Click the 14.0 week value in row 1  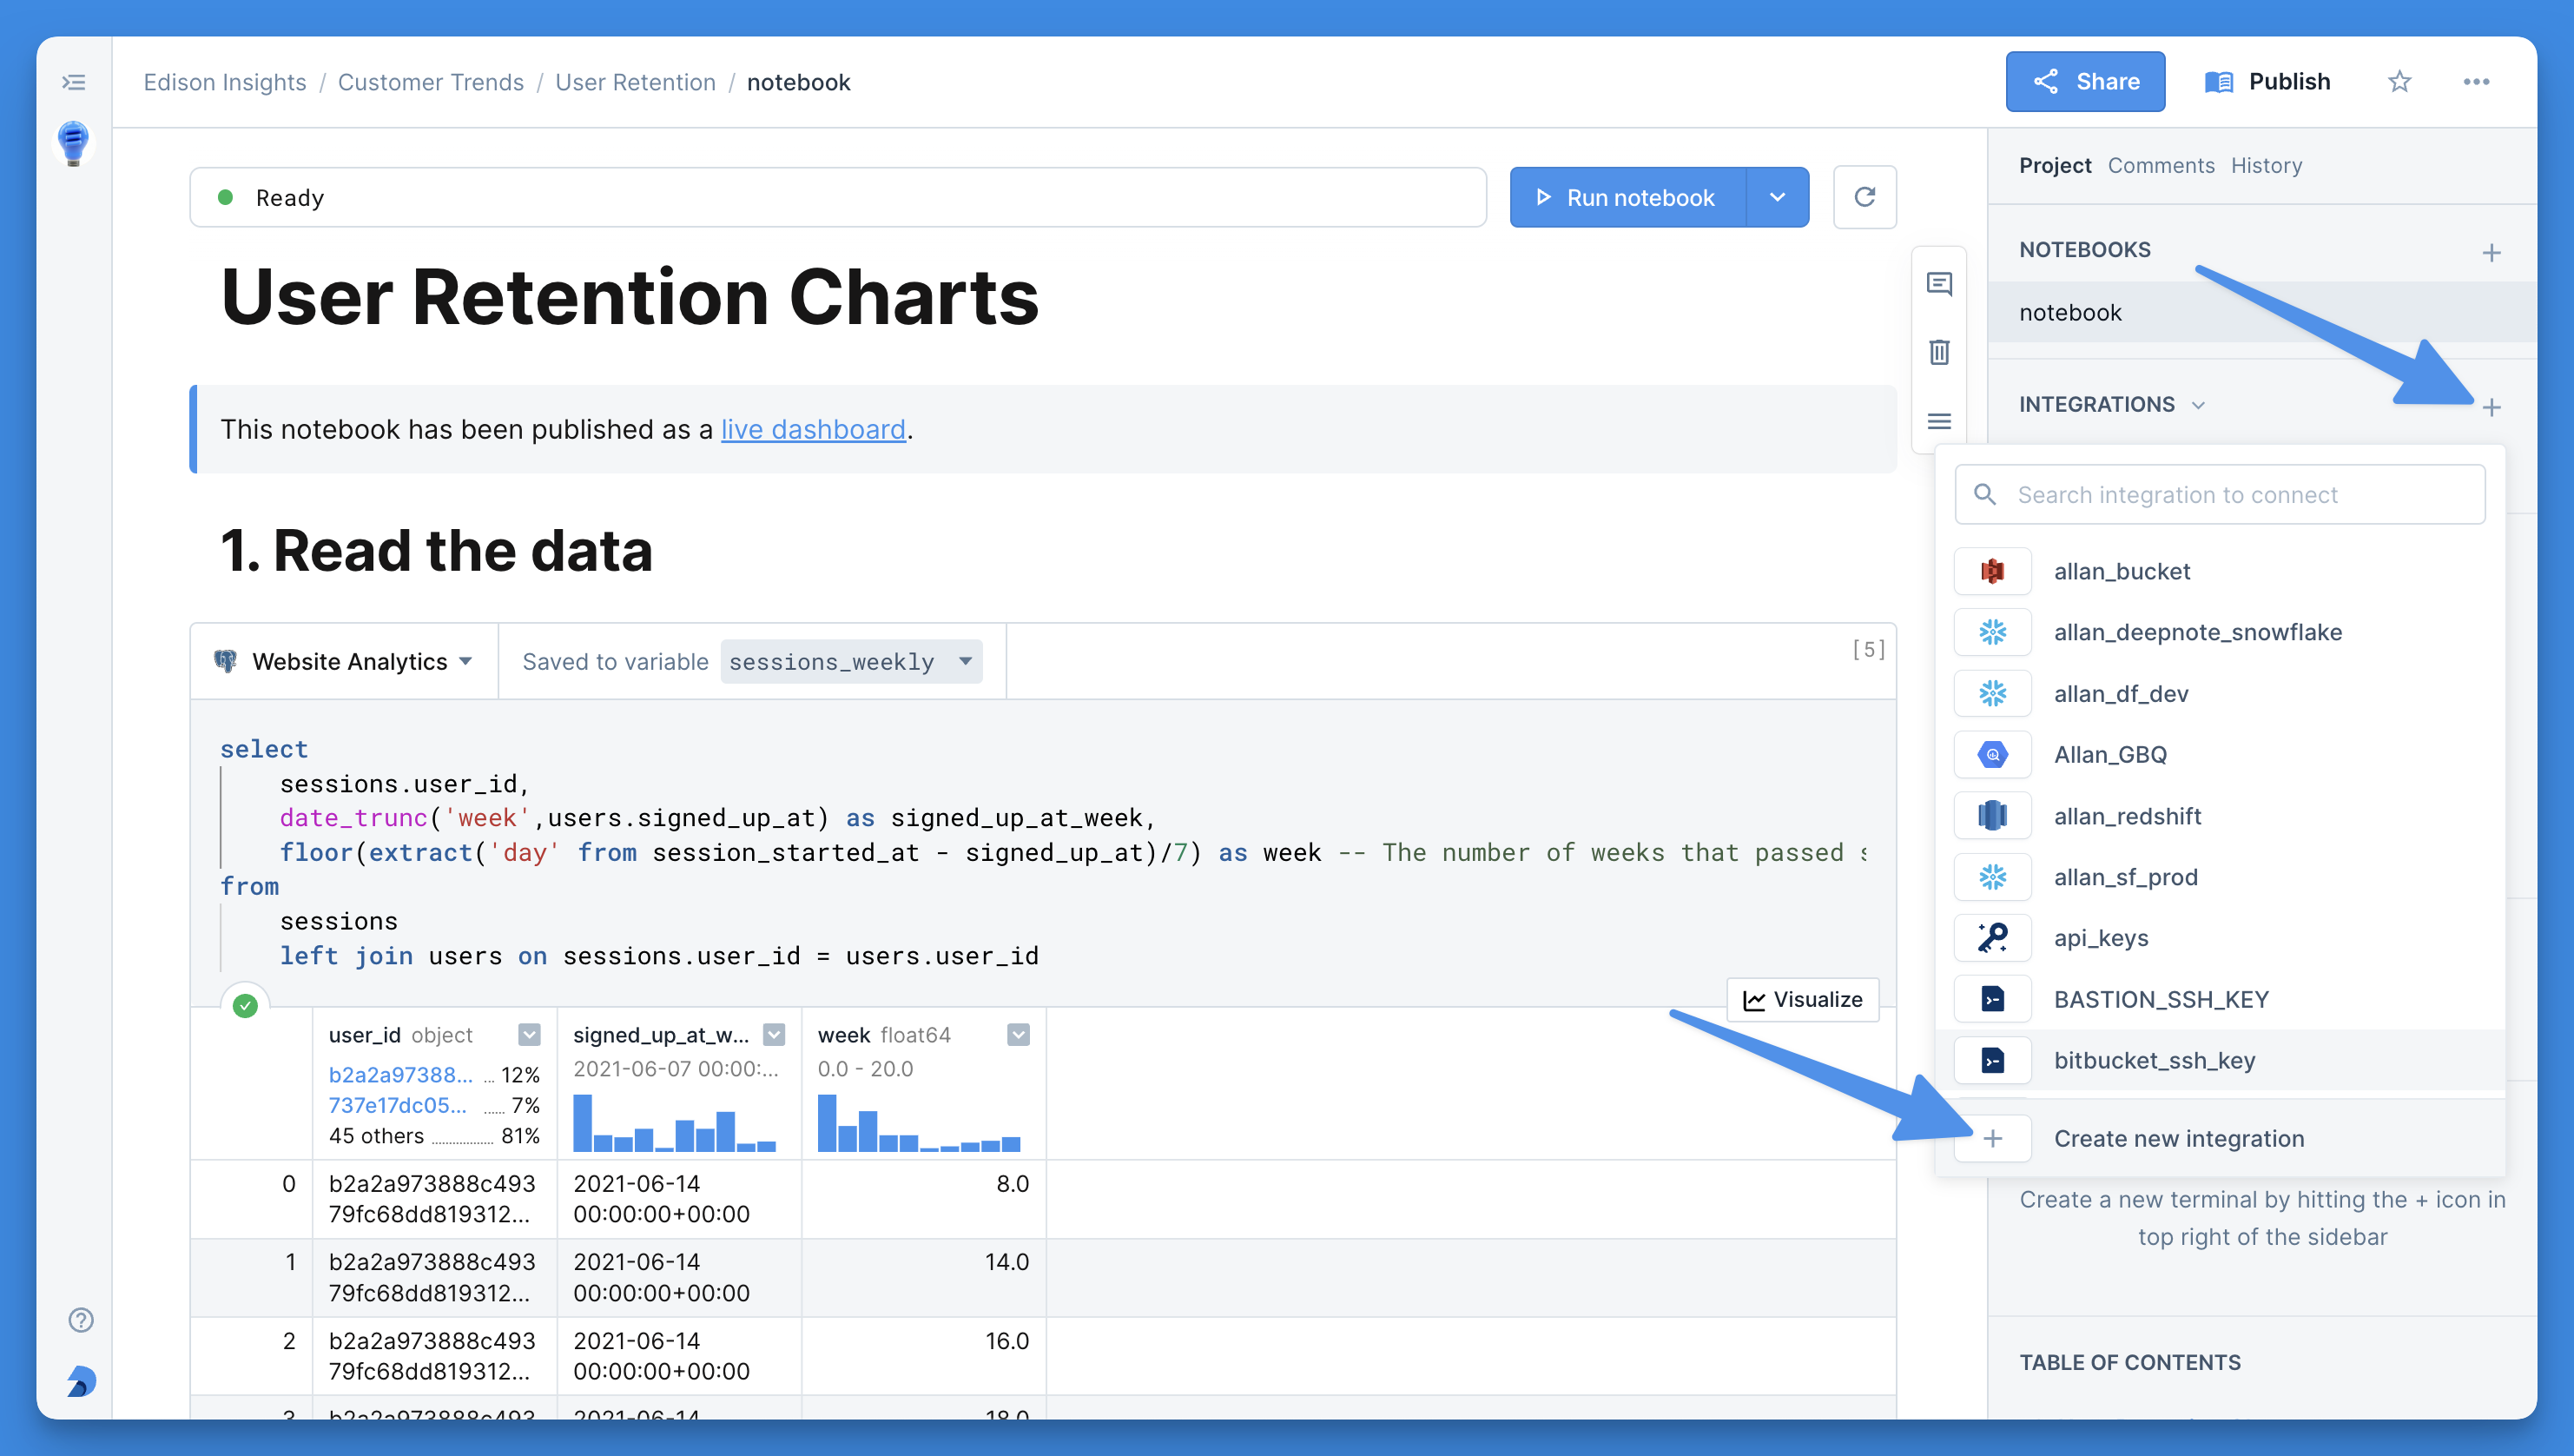1006,1261
